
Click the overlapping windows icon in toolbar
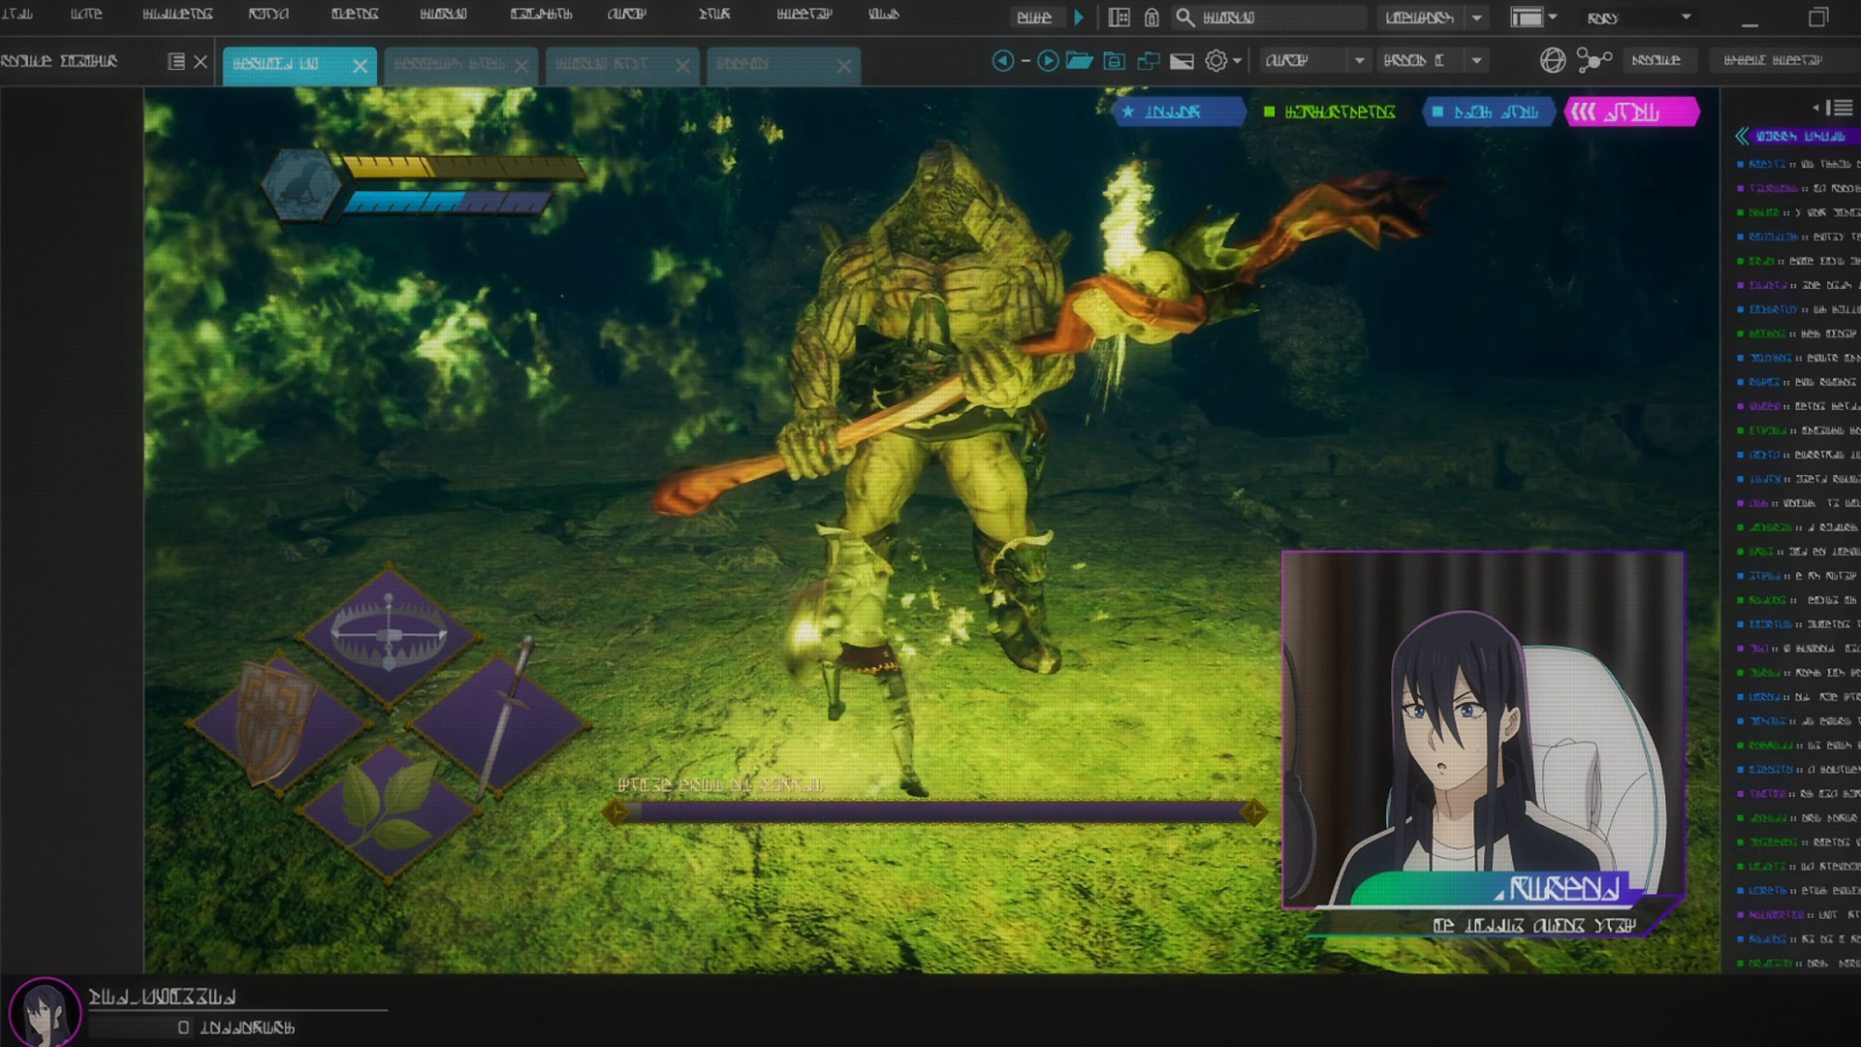[x=1148, y=61]
